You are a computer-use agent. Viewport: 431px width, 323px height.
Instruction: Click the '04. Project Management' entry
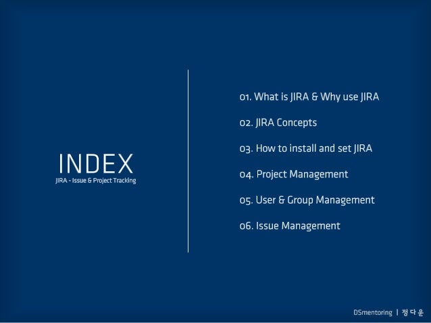(x=294, y=174)
